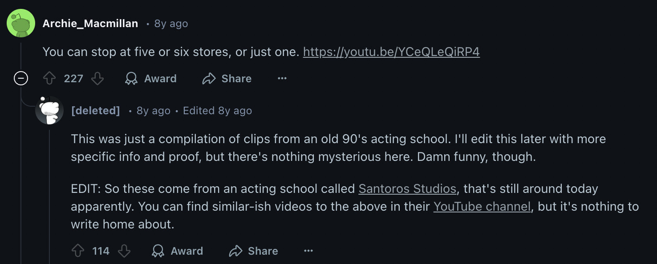Image resolution: width=657 pixels, height=264 pixels.
Task: Open the youtu.be video link
Action: [391, 52]
